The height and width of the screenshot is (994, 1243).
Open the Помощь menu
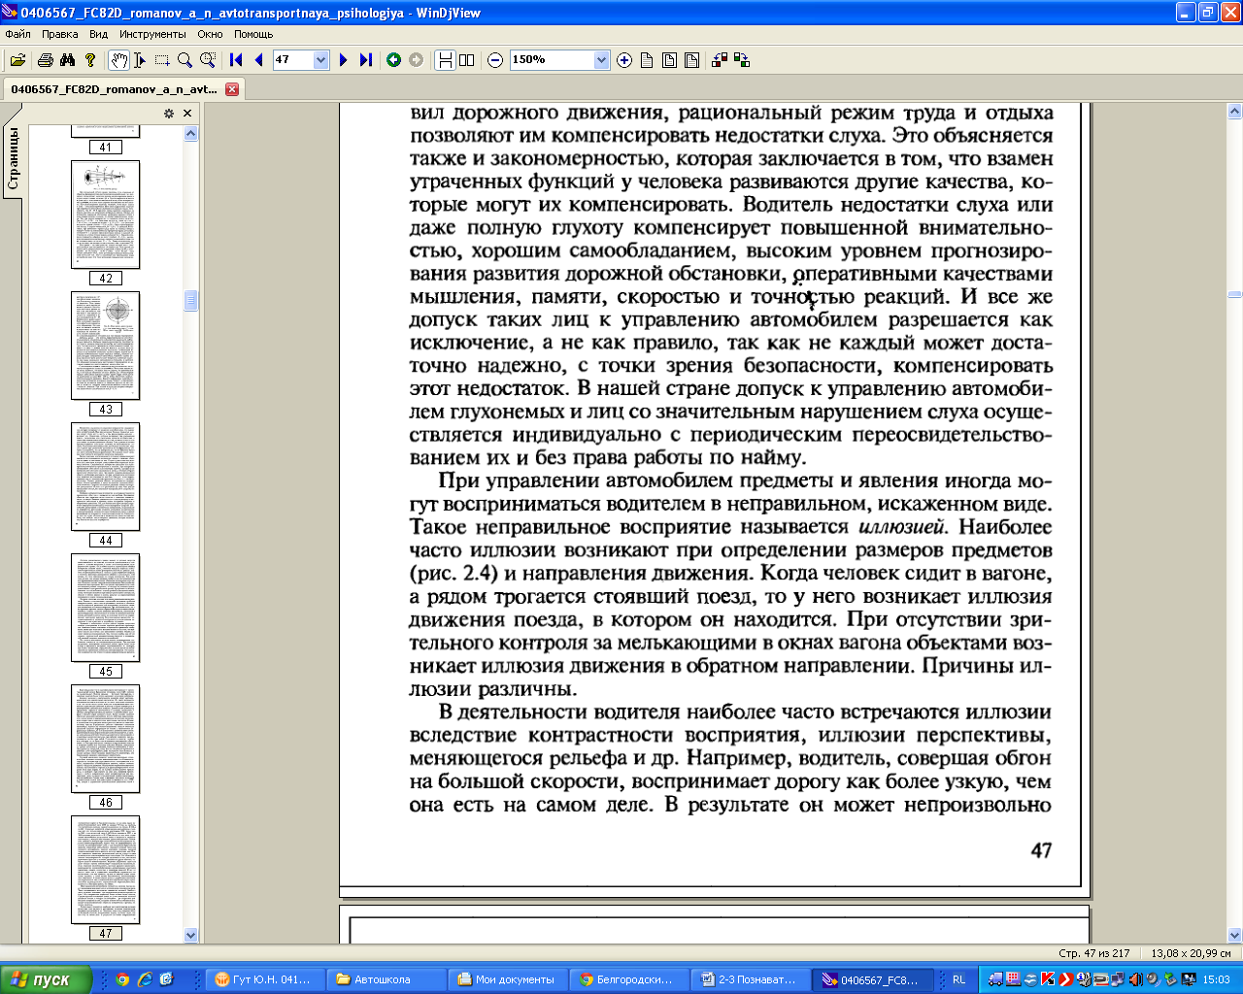[x=253, y=34]
